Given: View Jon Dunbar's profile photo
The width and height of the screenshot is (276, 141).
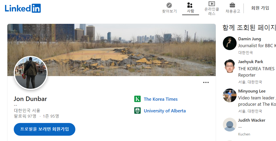Looking at the screenshot, I should [31, 73].
